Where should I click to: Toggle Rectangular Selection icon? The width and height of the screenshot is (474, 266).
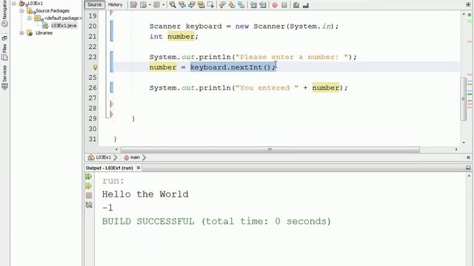coord(210,5)
